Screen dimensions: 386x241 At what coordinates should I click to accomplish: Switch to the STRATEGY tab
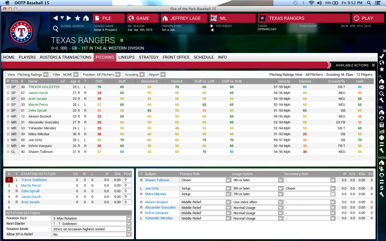tap(149, 57)
